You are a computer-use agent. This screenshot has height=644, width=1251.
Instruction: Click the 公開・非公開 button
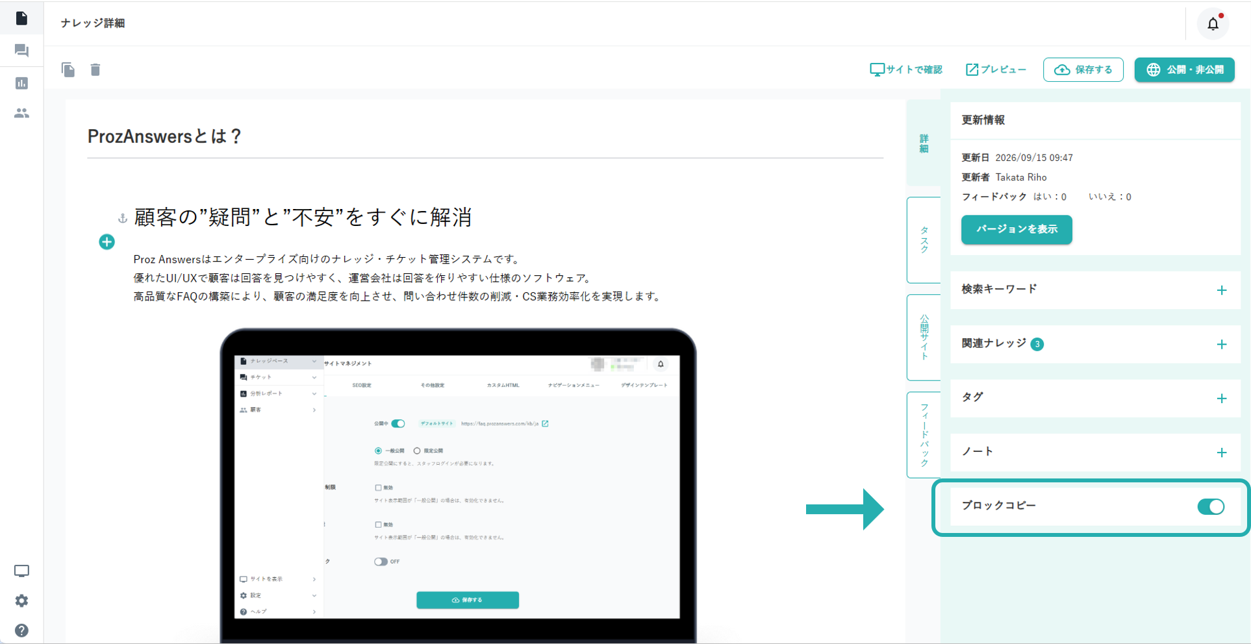tap(1185, 69)
